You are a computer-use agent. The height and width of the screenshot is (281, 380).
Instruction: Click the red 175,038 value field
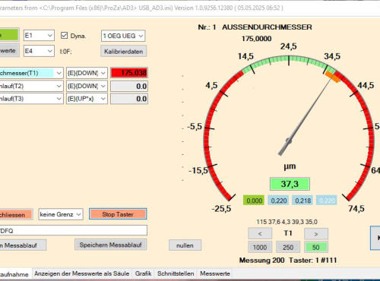tap(129, 73)
